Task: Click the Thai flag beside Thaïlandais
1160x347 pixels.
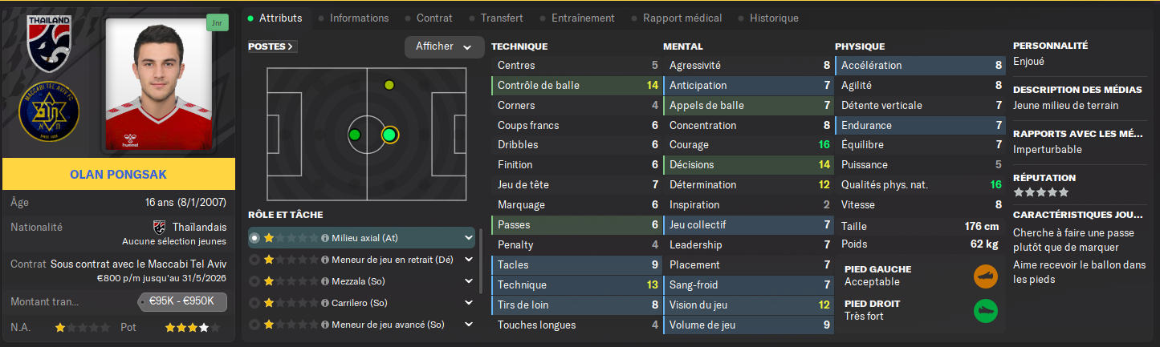Action: click(x=159, y=227)
